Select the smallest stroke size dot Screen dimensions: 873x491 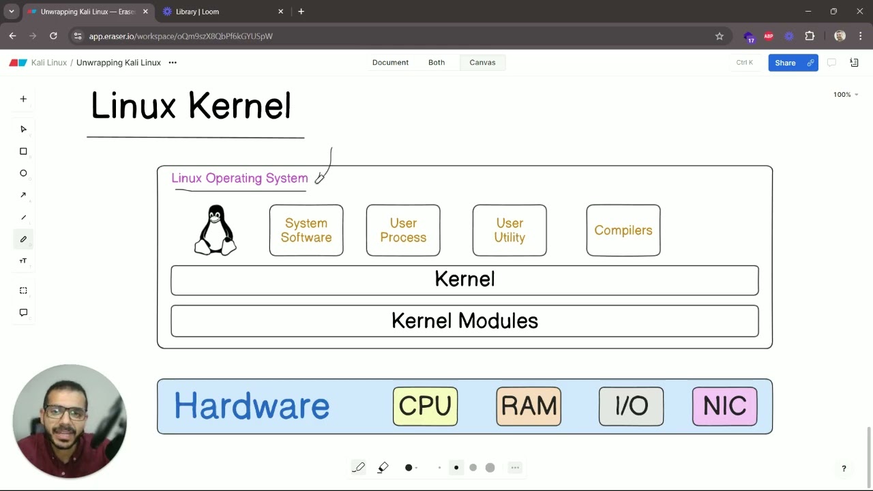coord(439,468)
